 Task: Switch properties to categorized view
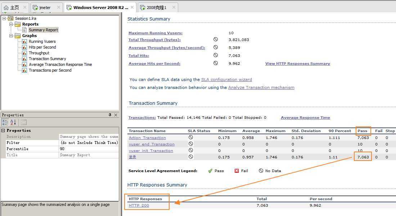[5, 122]
